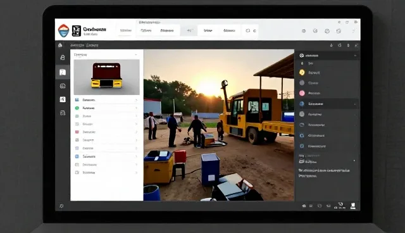Click the home icon in dark breadcrumb bar
This screenshot has width=405, height=233.
pos(60,45)
